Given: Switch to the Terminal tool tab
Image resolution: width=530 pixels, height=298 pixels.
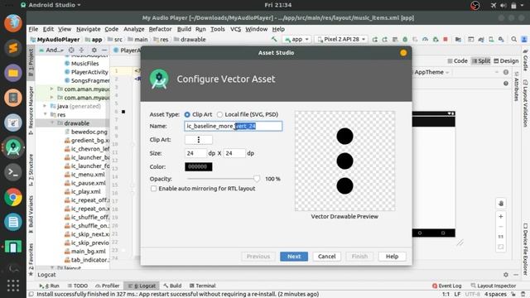Looking at the screenshot, I should tap(202, 286).
